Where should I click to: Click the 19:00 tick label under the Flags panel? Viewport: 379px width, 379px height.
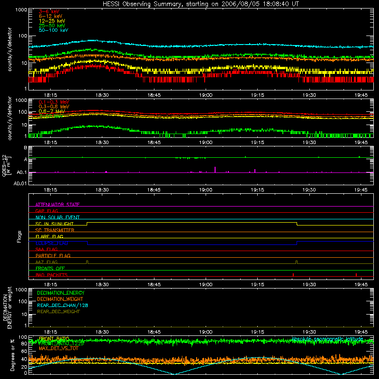pos(206,285)
